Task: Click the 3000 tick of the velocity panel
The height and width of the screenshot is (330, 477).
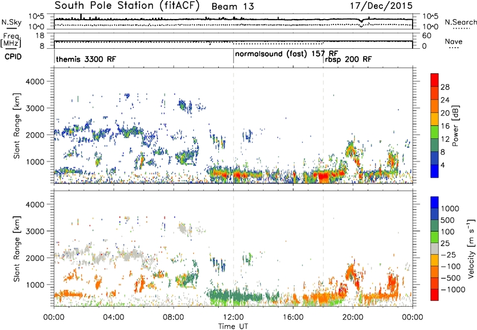Action: [35, 231]
